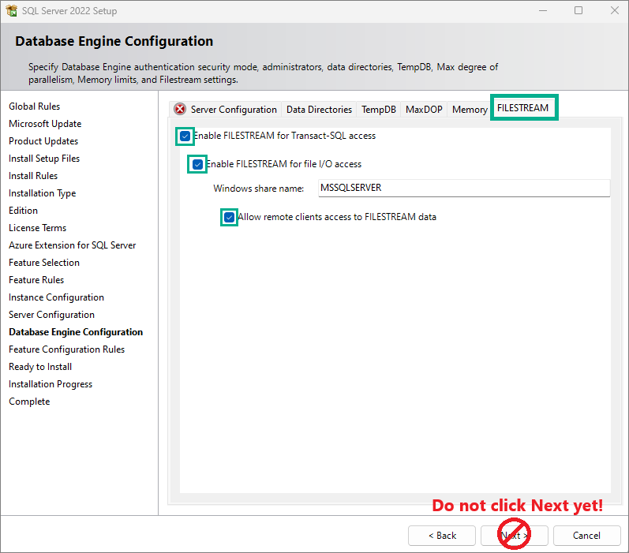This screenshot has width=629, height=553.
Task: Maximize the SQL Server Setup window
Action: (578, 10)
